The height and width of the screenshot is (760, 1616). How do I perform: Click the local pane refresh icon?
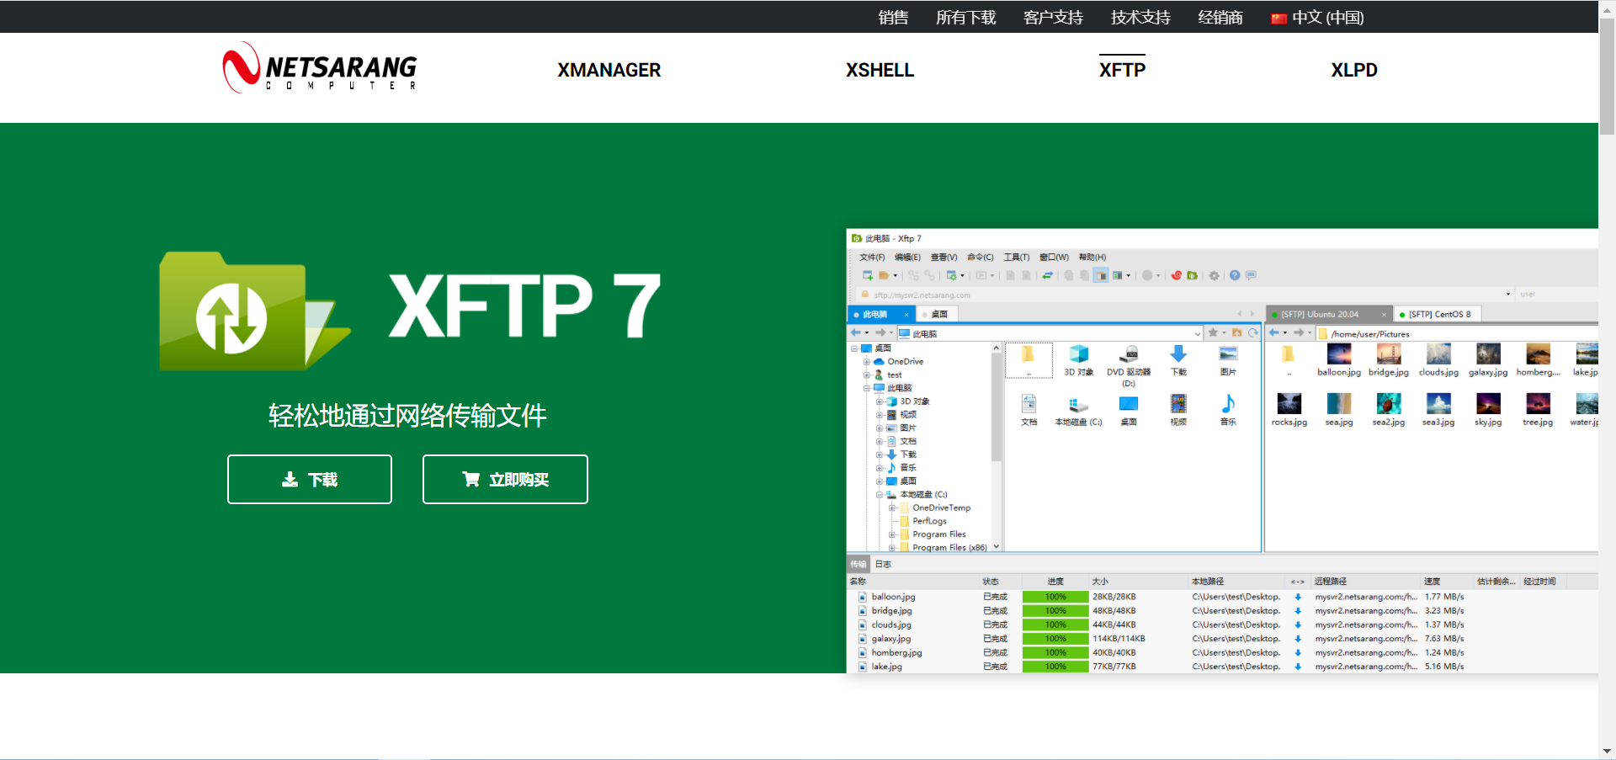(x=1253, y=333)
